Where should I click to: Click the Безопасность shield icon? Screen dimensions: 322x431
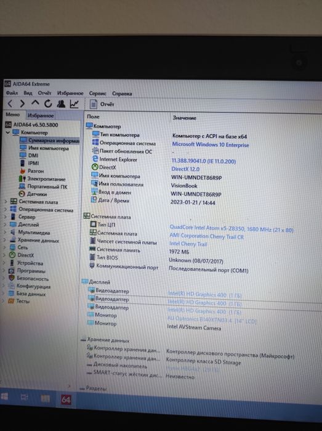click(12, 278)
